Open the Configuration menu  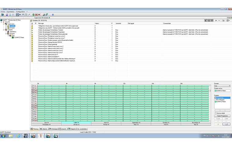20,12
